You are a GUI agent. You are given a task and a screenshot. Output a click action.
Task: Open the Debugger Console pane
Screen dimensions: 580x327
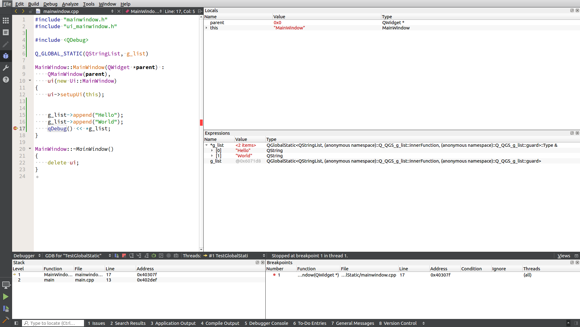click(x=266, y=323)
